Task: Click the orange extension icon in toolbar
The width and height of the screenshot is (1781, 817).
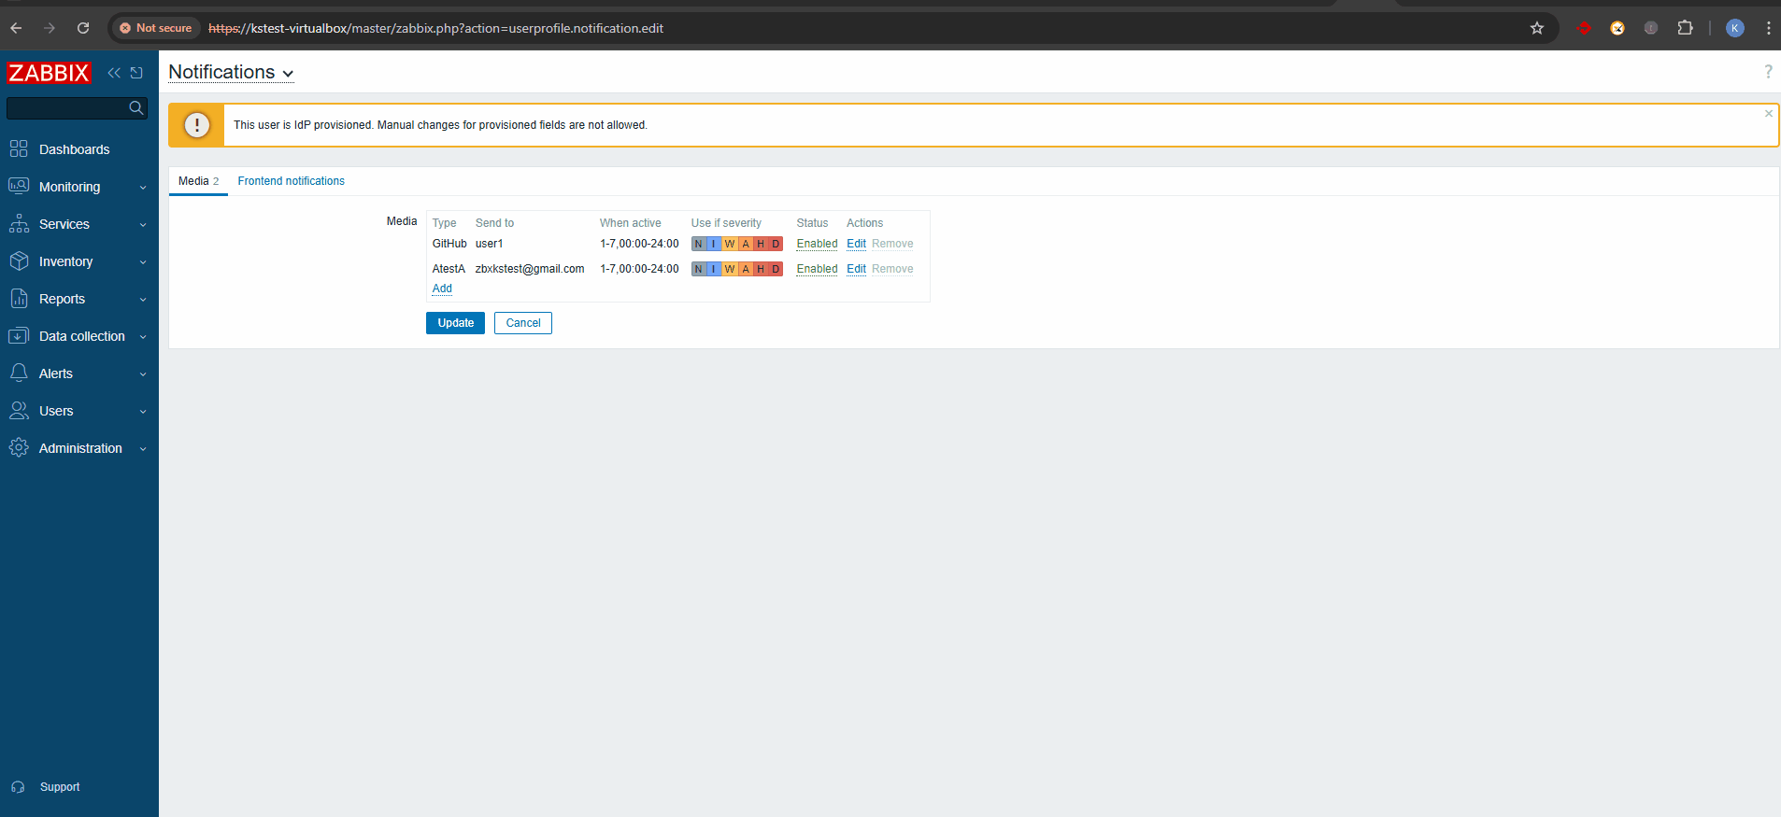Action: click(1617, 28)
